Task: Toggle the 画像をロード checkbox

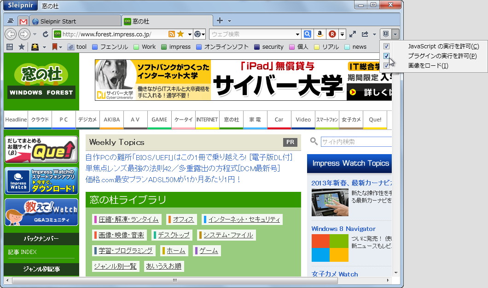Action: (386, 66)
